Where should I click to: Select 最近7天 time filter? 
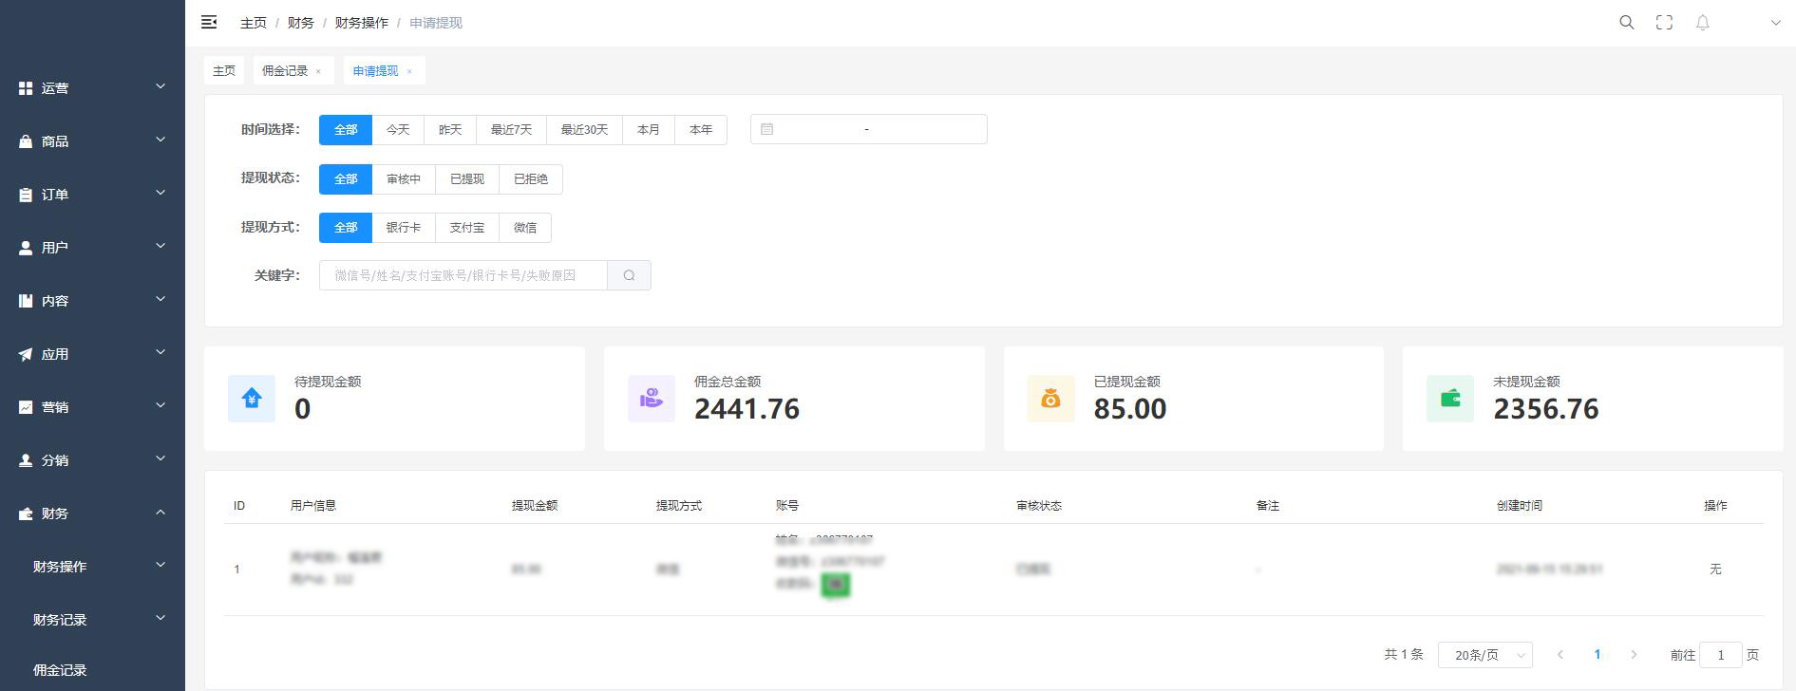point(511,130)
